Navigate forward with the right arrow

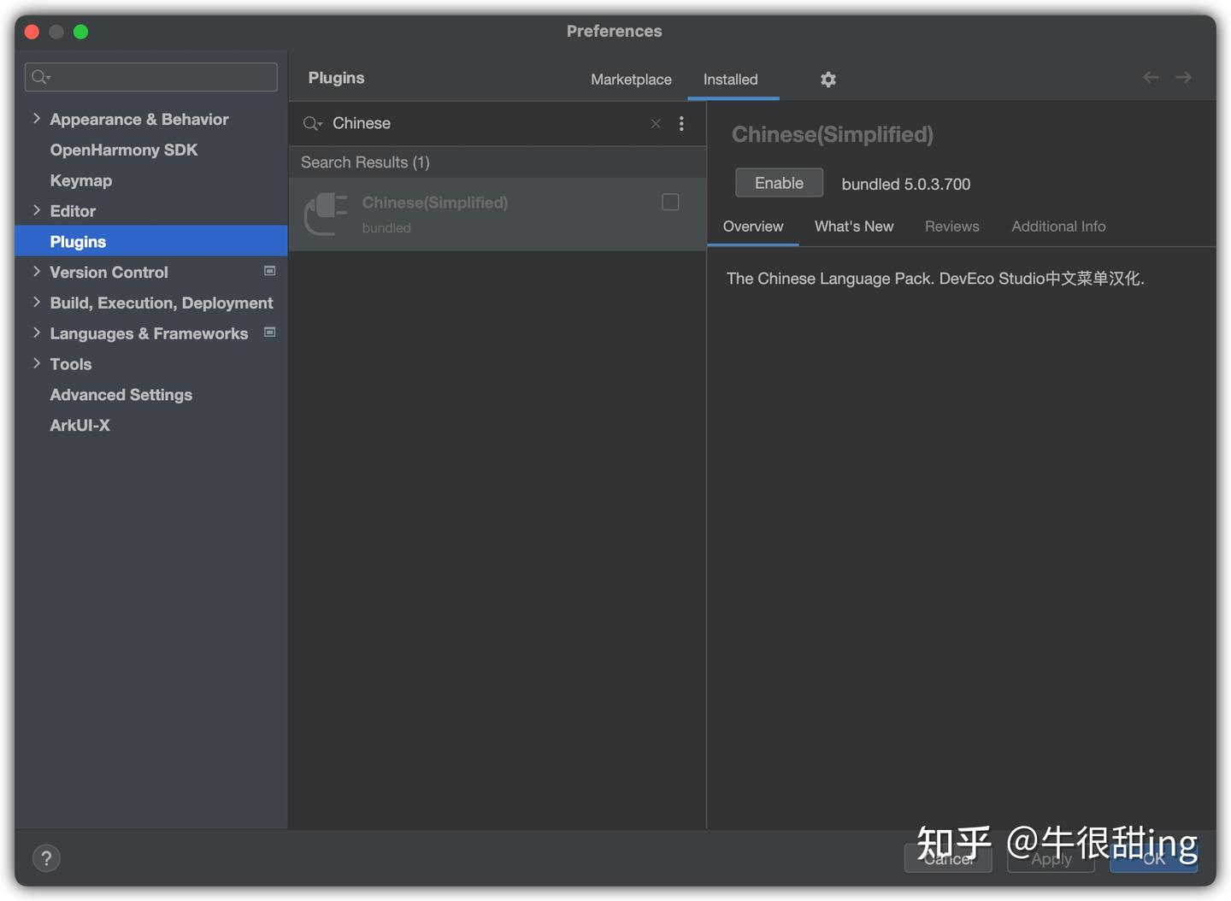point(1184,78)
